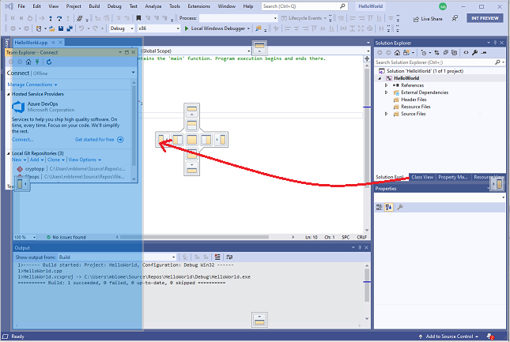Image resolution: width=510 pixels, height=342 pixels.
Task: Select the Resource Files folder
Action: click(x=412, y=107)
